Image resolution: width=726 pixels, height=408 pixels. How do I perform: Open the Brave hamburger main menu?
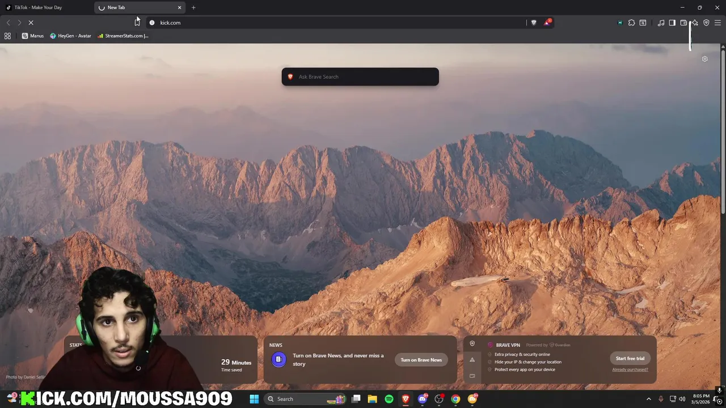717,23
